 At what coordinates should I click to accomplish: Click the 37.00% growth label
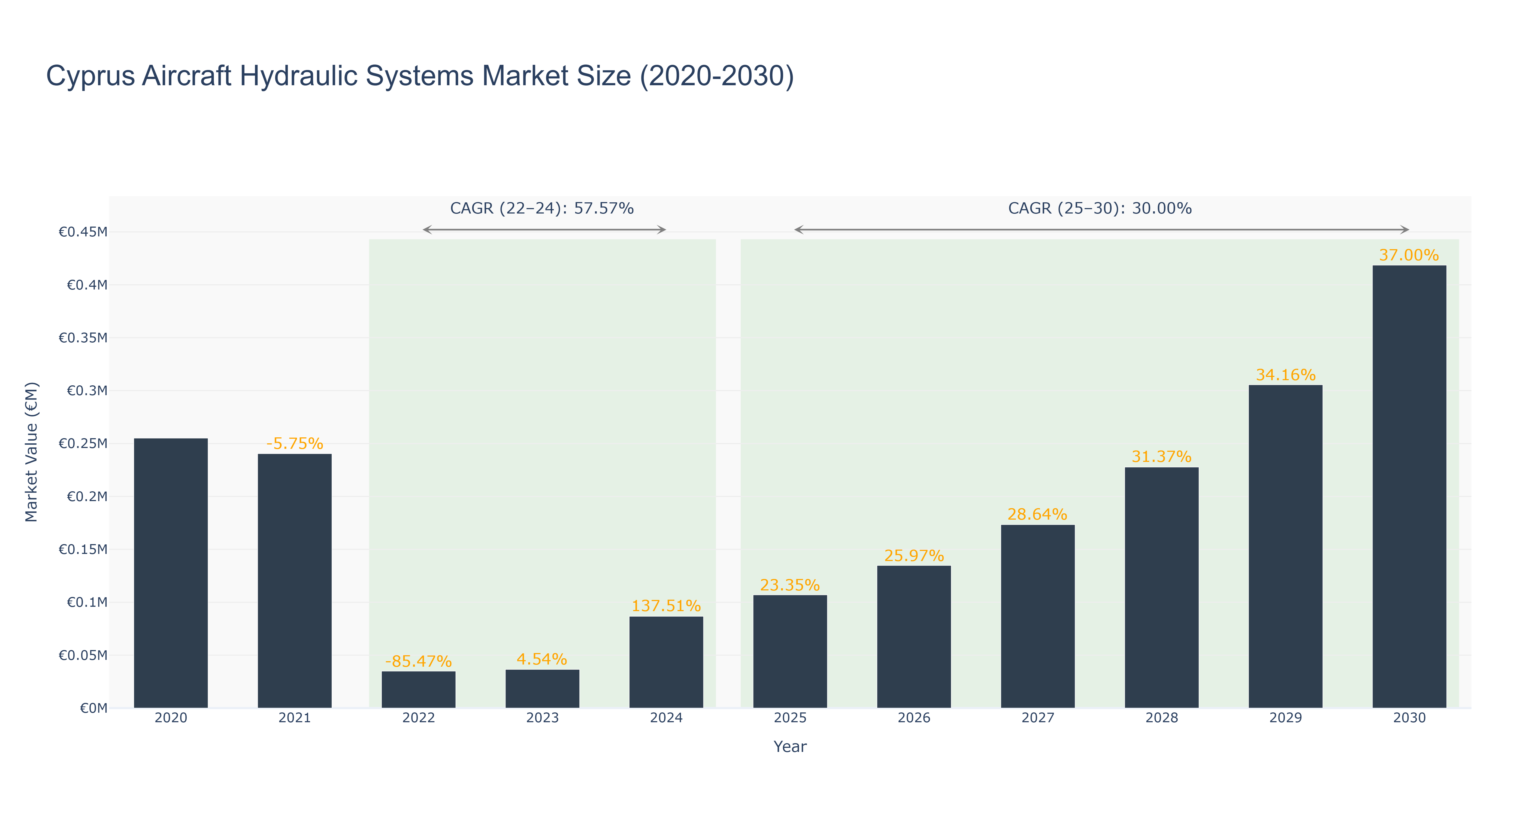coord(1409,255)
